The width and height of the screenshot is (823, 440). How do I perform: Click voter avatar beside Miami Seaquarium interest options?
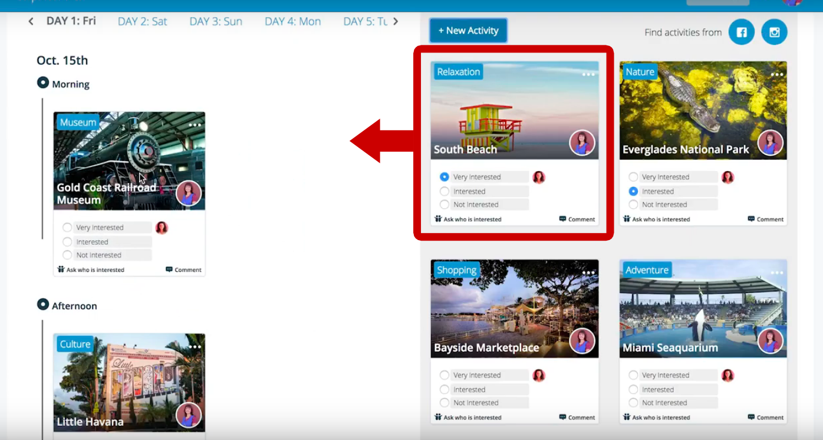click(728, 375)
